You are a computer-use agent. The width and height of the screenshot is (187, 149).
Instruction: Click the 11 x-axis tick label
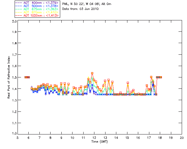pyautogui.click(x=83, y=138)
